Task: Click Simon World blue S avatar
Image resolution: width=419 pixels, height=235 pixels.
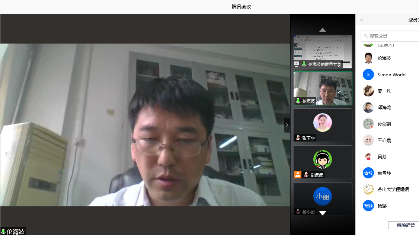Action: tap(368, 74)
